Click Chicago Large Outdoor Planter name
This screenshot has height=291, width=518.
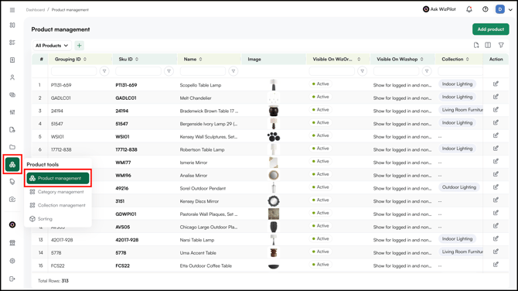pos(209,227)
